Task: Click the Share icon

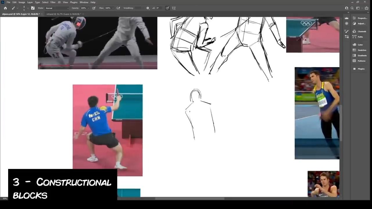Action: [x=366, y=8]
